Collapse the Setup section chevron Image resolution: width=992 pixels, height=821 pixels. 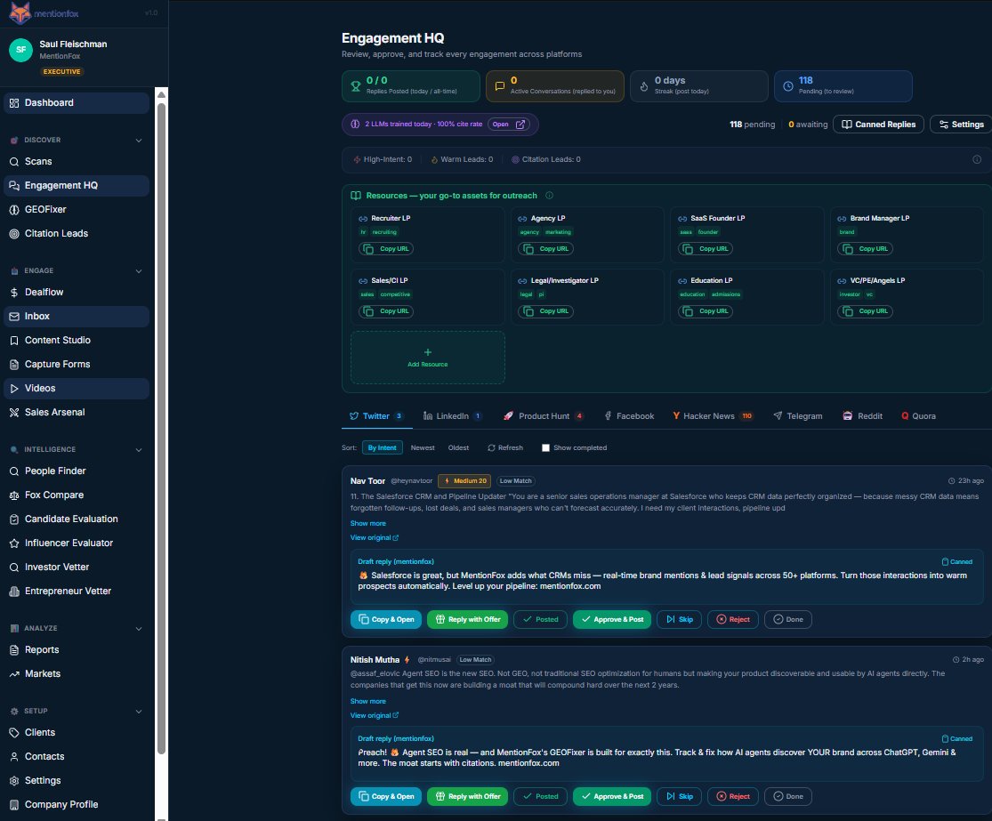tap(139, 712)
